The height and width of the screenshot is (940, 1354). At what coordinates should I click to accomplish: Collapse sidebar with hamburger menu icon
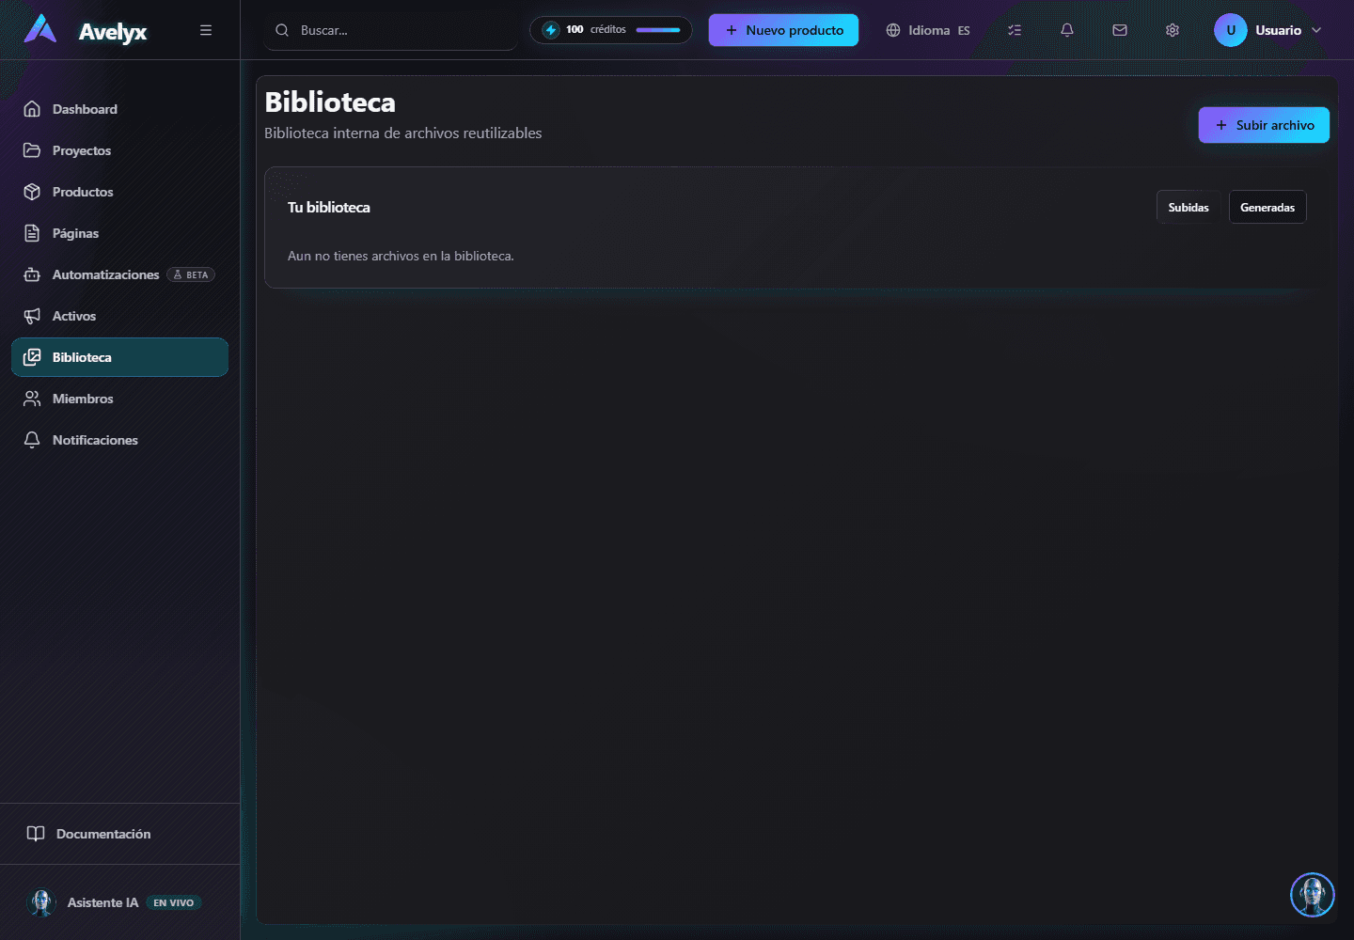pyautogui.click(x=206, y=30)
